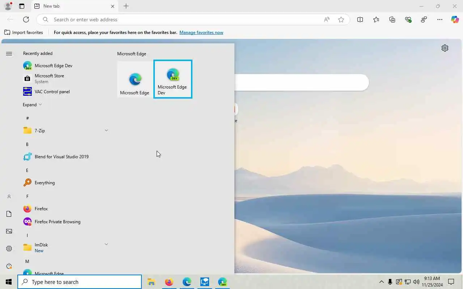Open the notification center icon
Viewport: 463px width, 289px height.
[x=451, y=282]
